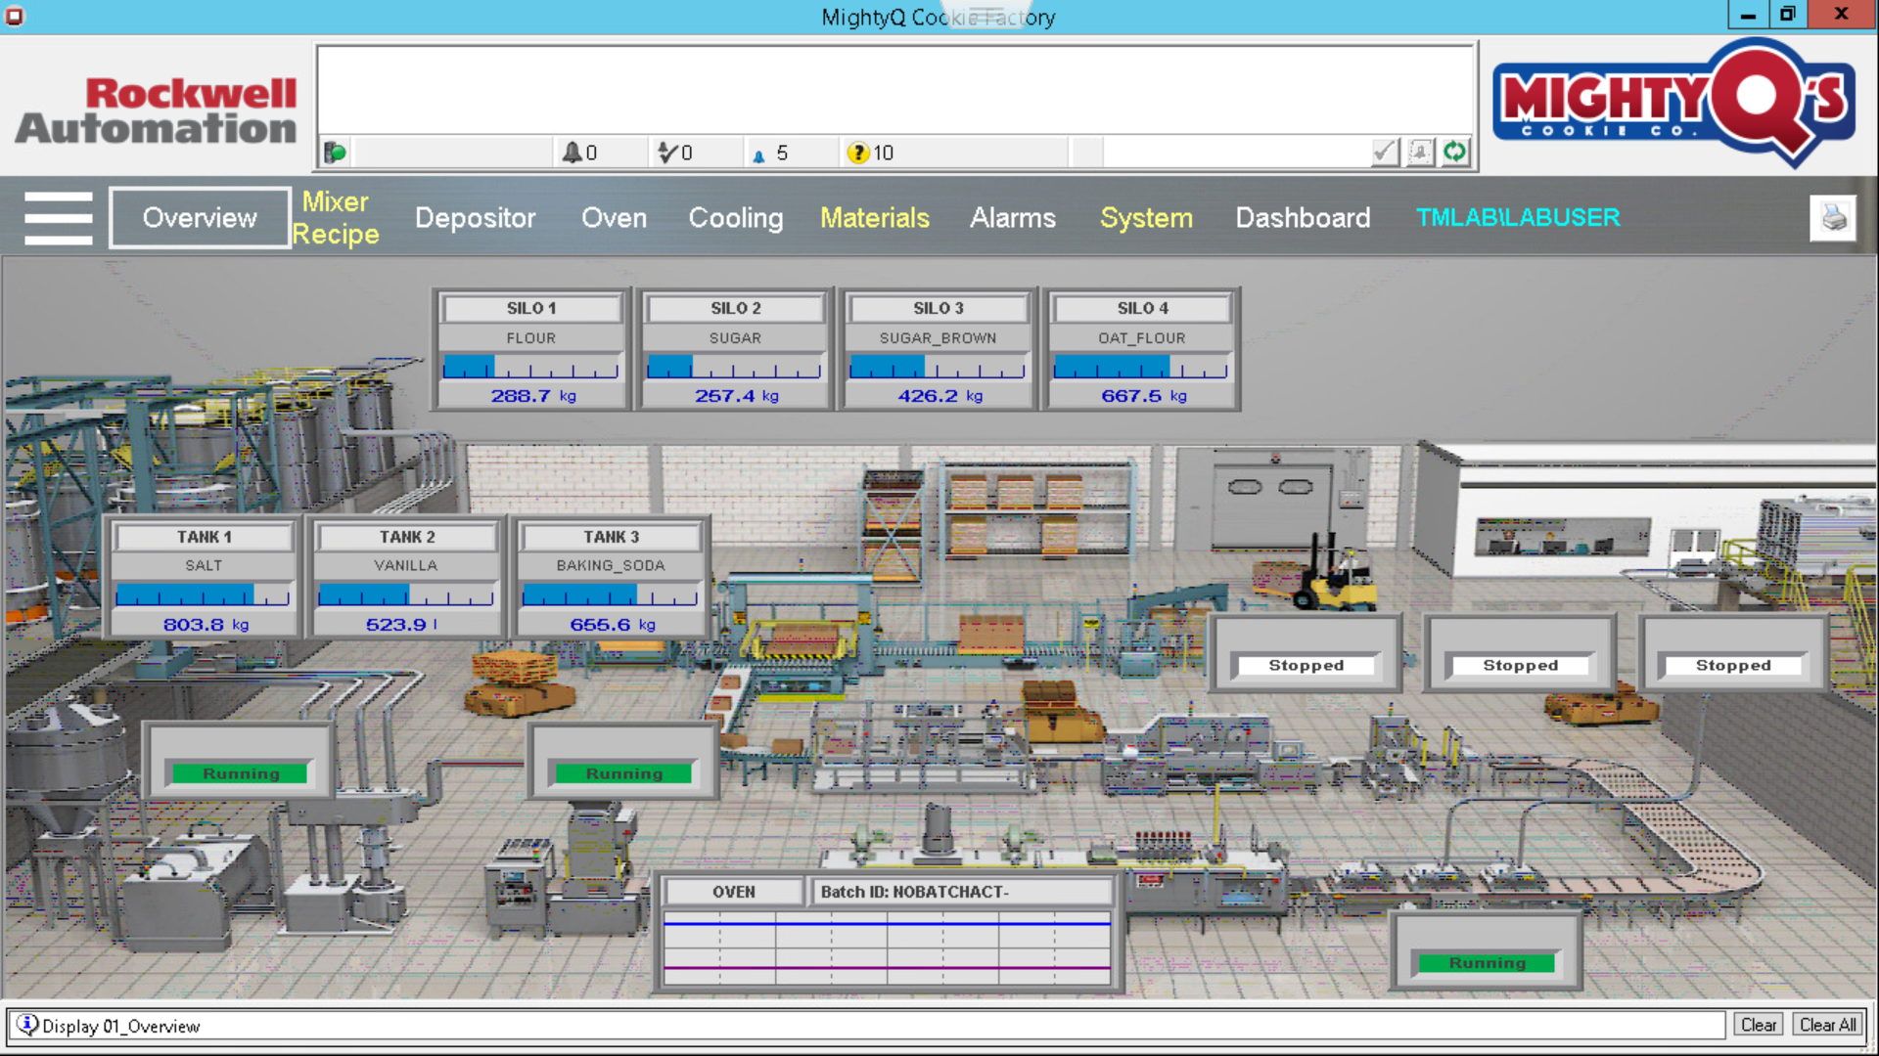1879x1056 pixels.
Task: Toggle second Running status indicator center
Action: 623,771
